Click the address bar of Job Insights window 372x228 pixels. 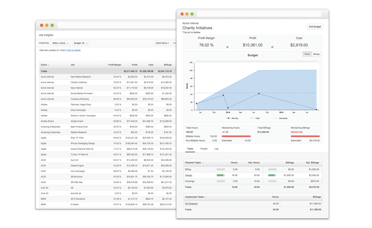(x=117, y=25)
